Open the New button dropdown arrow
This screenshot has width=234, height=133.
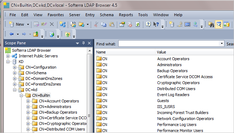pos(28,24)
